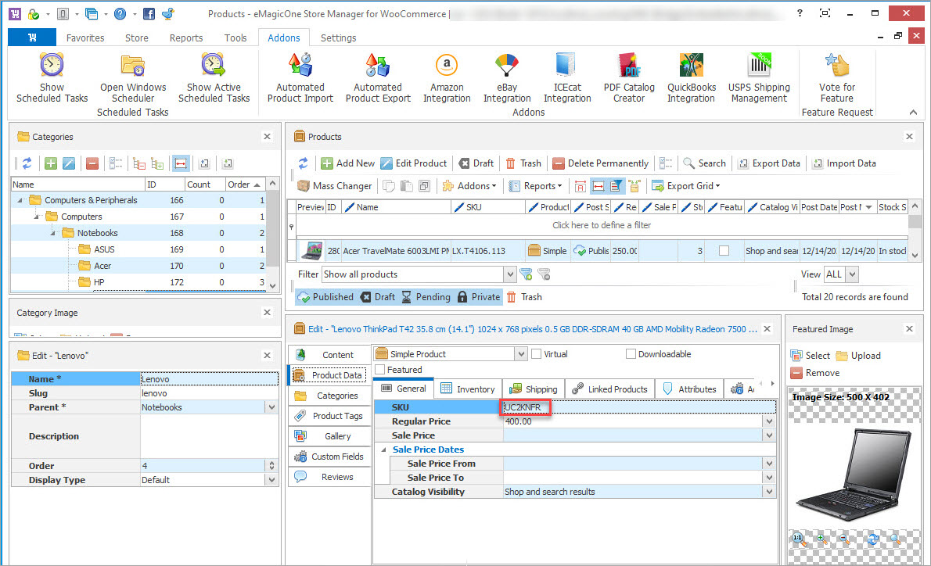Screen dimensions: 931x566
Task: Open Inventory tab in product data
Action: point(468,389)
